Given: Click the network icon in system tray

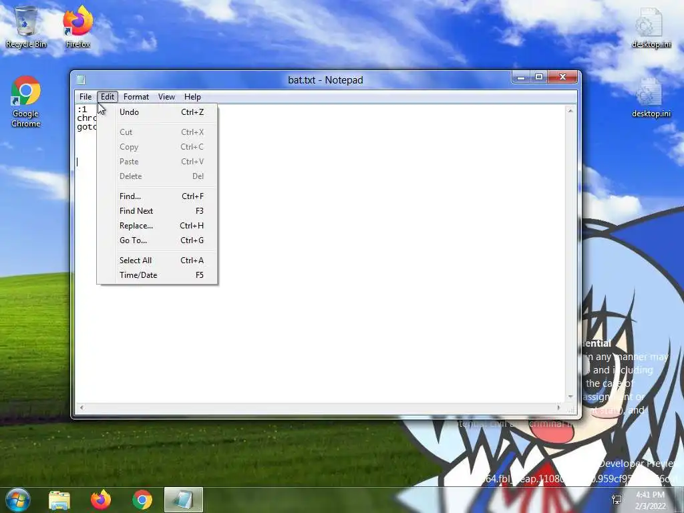Looking at the screenshot, I should click(x=617, y=500).
